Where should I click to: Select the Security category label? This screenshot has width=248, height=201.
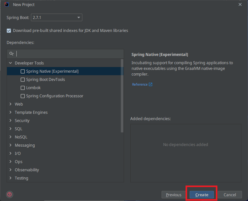point(22,121)
